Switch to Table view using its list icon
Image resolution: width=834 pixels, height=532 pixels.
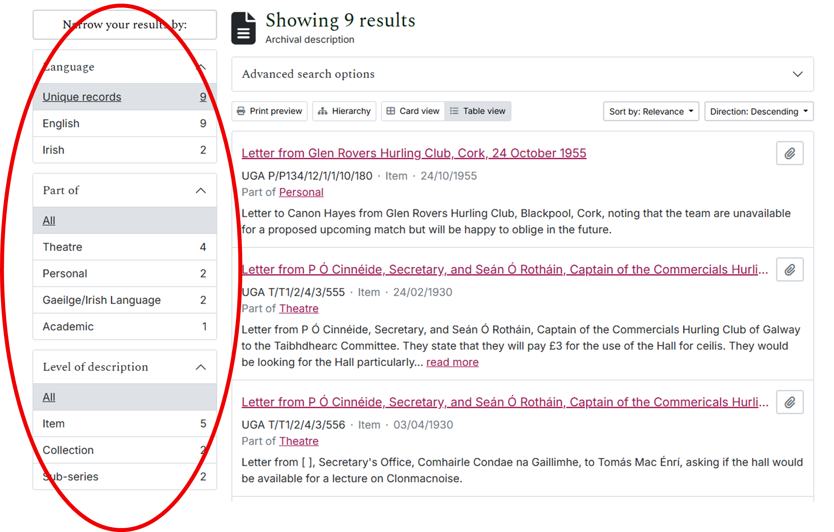454,111
